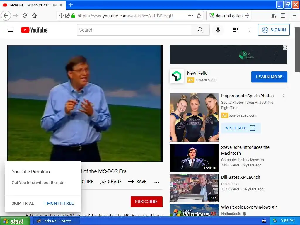The height and width of the screenshot is (225, 300).
Task: Go back to the previous page
Action: click(6, 16)
